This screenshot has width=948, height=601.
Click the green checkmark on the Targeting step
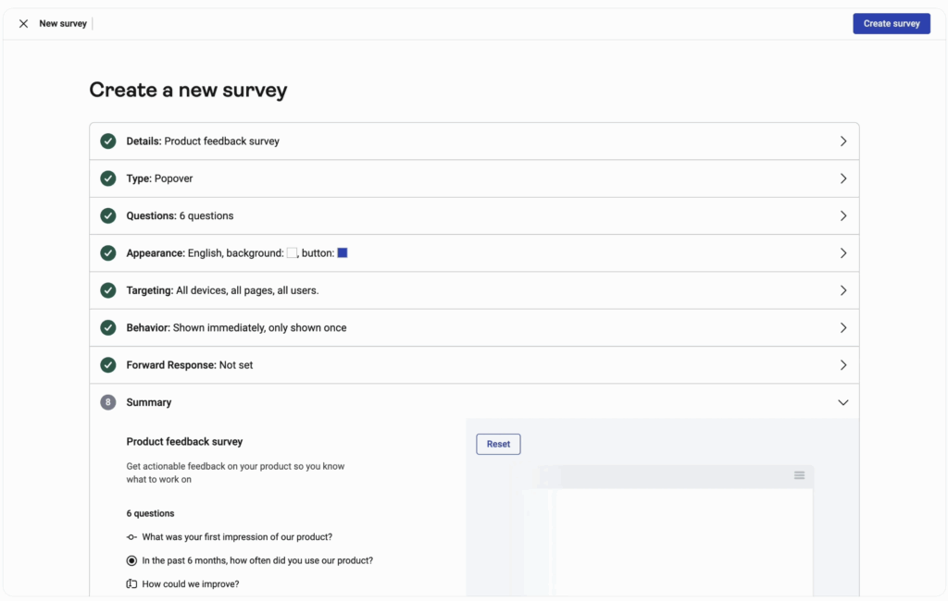(107, 289)
